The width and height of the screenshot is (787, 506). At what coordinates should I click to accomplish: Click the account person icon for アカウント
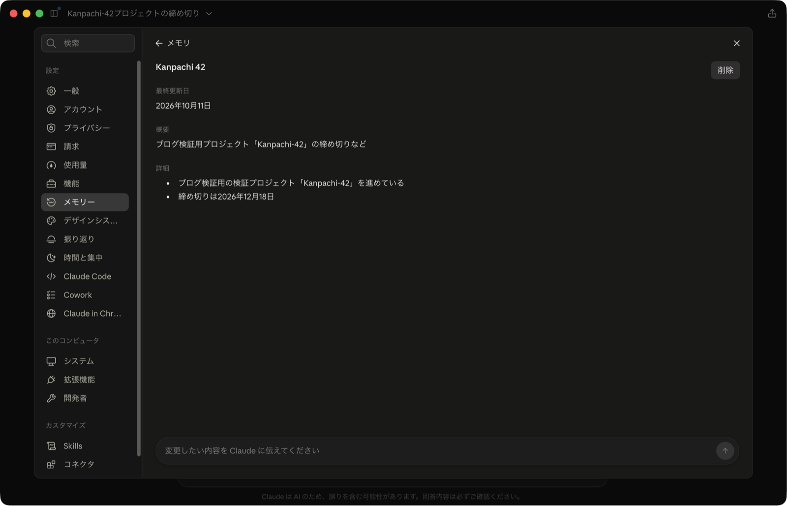tap(51, 109)
